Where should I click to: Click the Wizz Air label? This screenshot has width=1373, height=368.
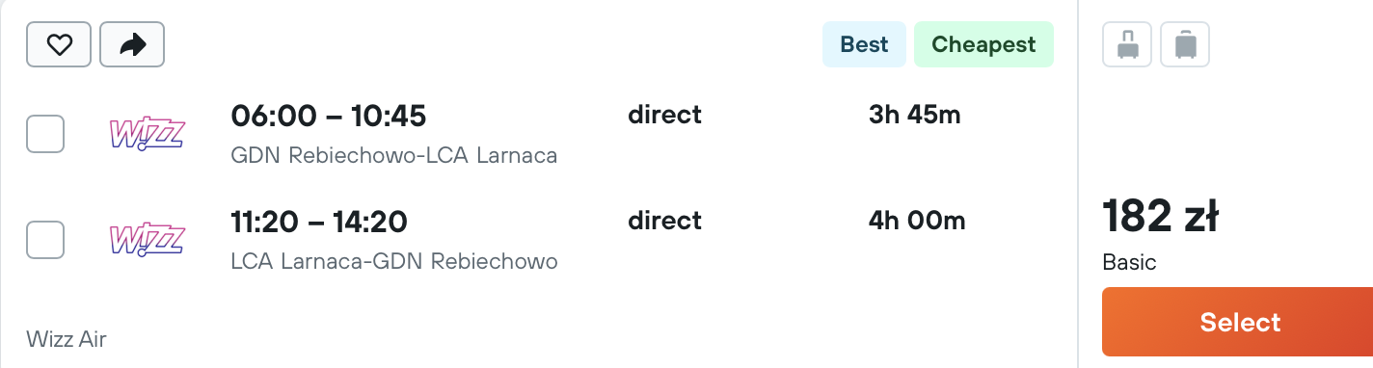(x=67, y=339)
